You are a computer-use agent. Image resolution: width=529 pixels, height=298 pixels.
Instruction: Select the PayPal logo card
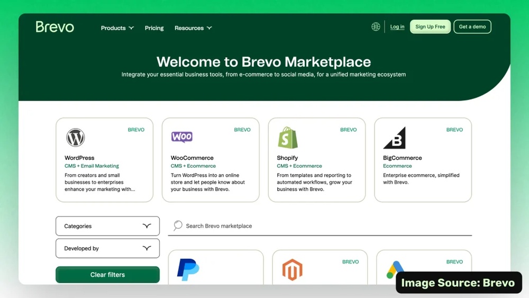coord(216,267)
